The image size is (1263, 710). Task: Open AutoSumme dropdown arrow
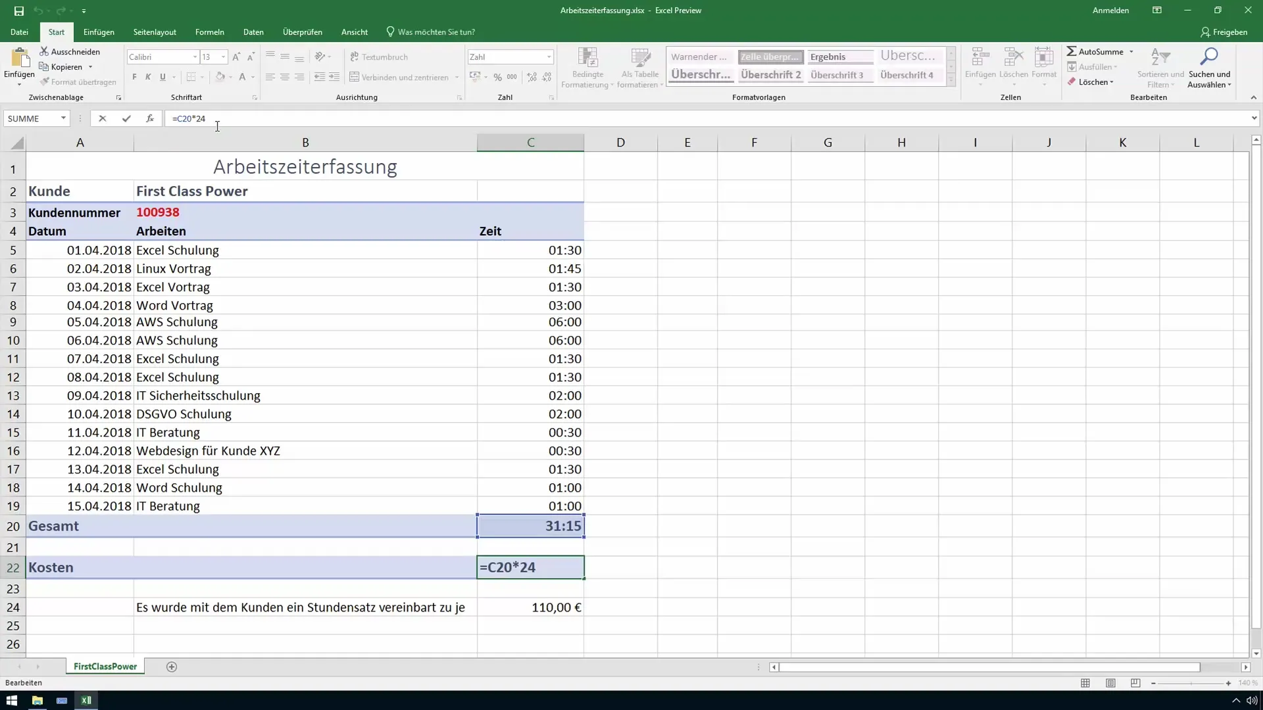(1131, 51)
